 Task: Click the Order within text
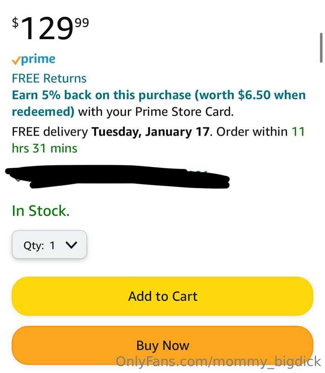click(x=252, y=131)
